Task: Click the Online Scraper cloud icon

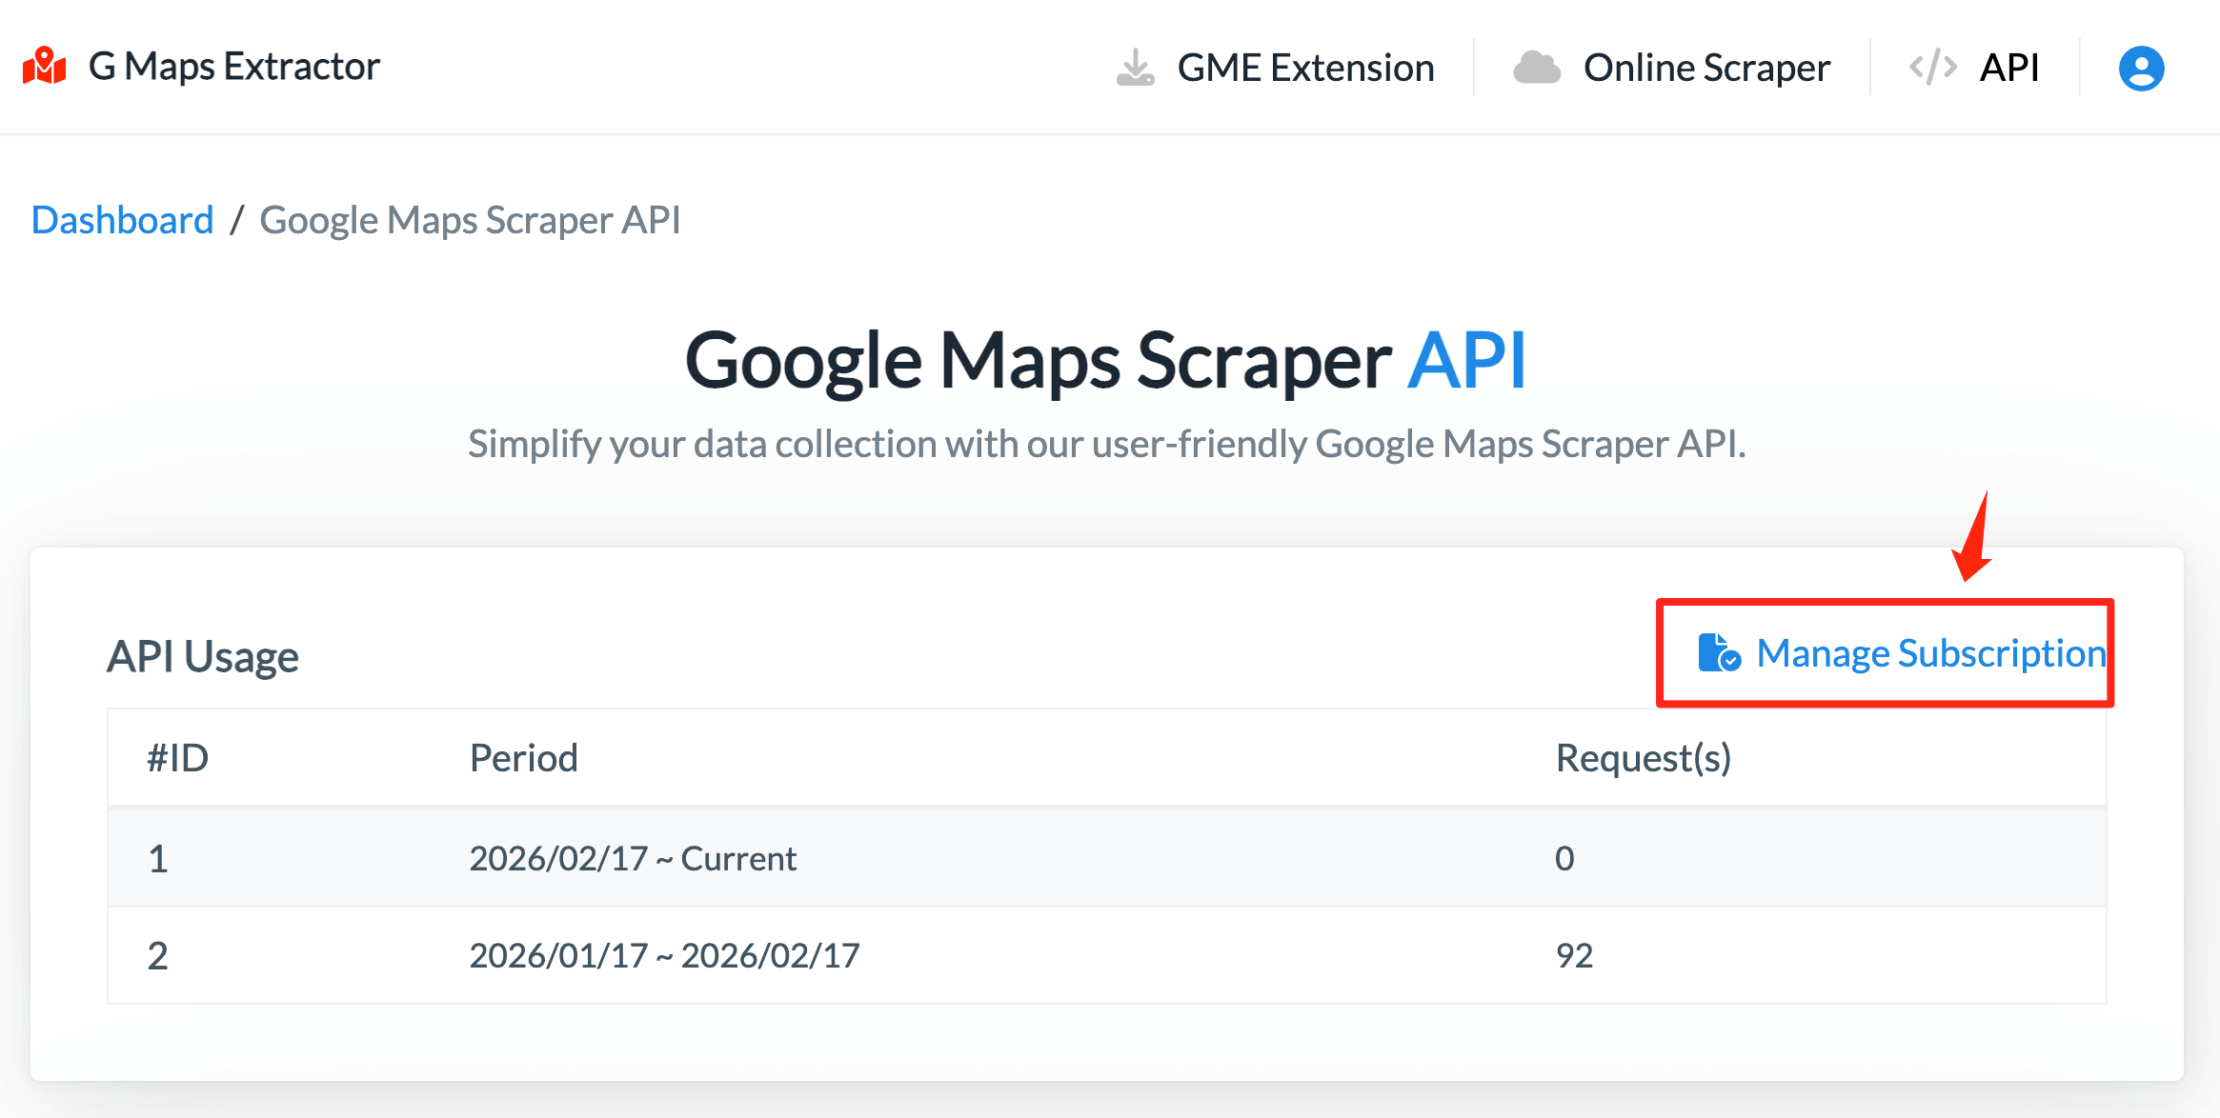Action: 1536,68
